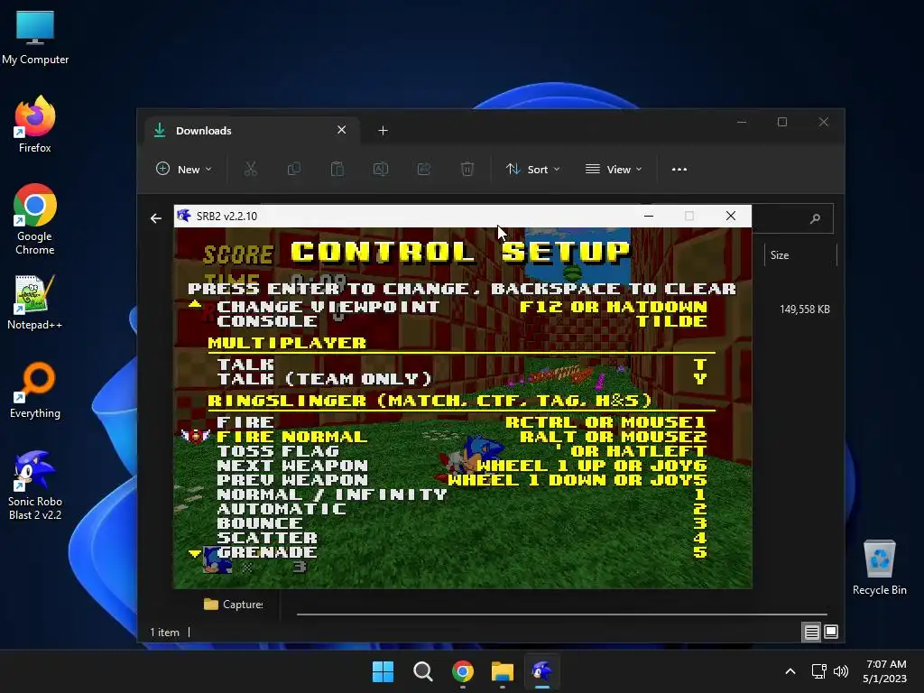Screen dimensions: 924x693
Task: Open See more options in Explorer toolbar
Action: (x=679, y=169)
